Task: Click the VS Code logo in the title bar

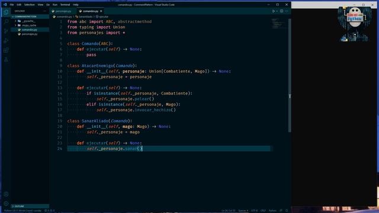Action: (x=5, y=5)
